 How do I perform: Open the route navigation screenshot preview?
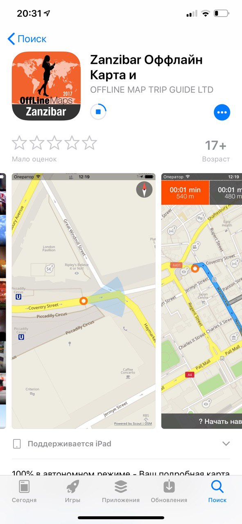coord(201,301)
